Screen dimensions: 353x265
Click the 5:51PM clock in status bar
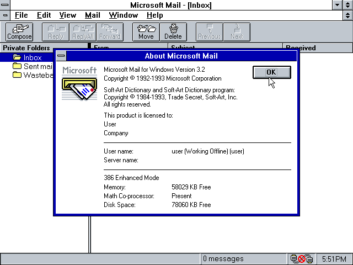tap(334, 259)
